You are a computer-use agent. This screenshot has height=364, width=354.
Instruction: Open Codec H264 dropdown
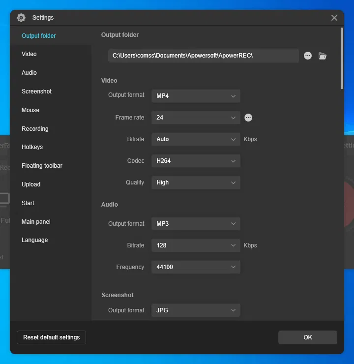(x=196, y=161)
